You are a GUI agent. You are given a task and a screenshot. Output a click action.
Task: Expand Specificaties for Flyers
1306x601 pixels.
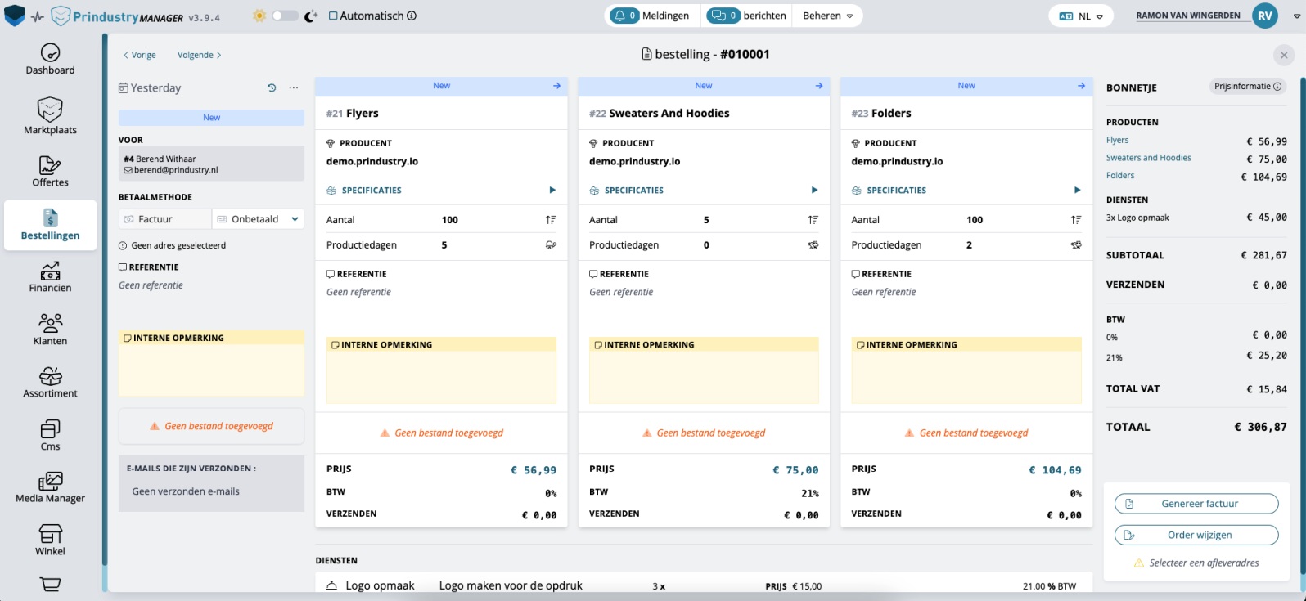click(552, 191)
